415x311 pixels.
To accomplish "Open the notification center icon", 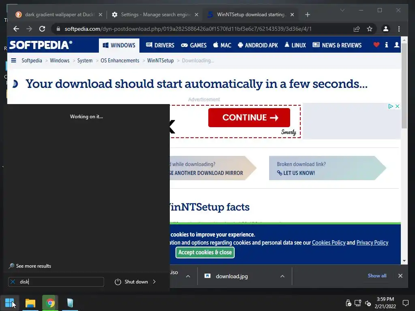I will tap(405, 303).
